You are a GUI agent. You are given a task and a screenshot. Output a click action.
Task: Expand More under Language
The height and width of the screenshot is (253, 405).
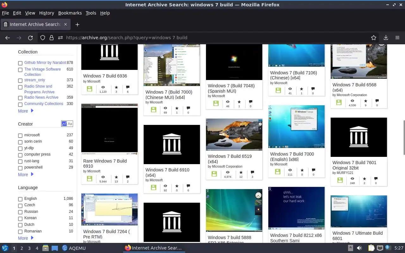pyautogui.click(x=26, y=238)
